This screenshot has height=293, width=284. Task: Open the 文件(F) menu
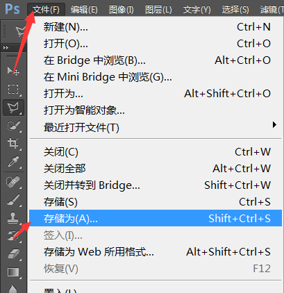point(46,10)
